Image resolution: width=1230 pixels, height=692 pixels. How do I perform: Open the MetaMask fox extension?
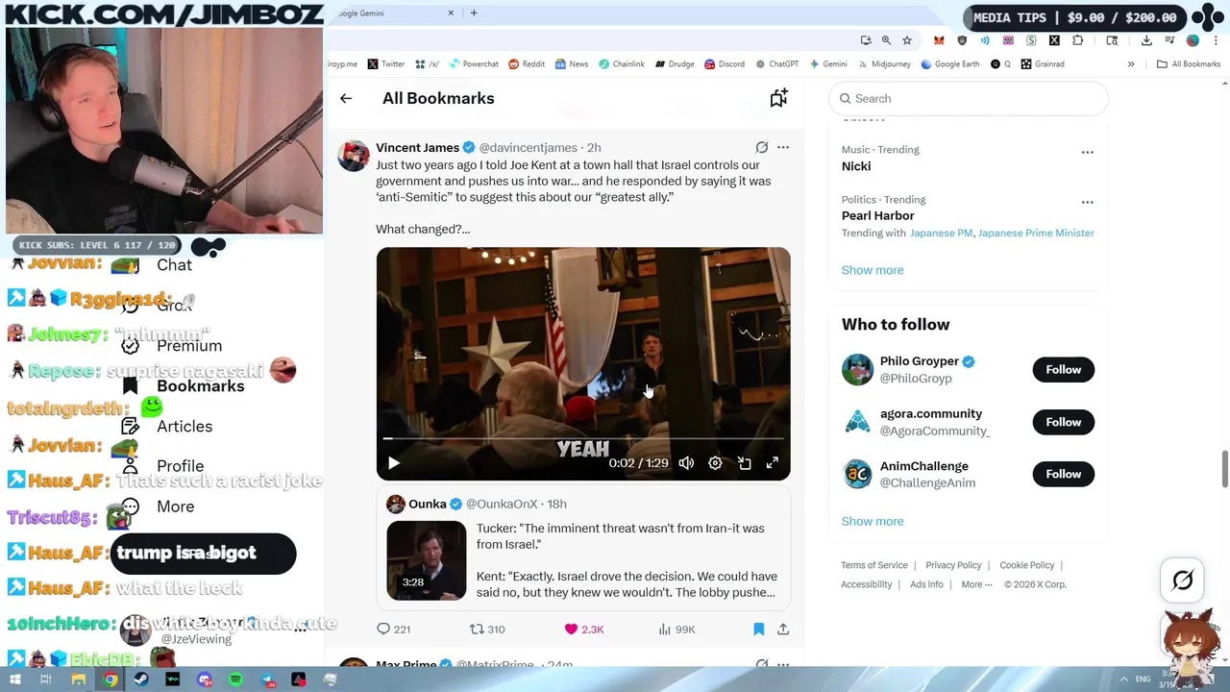tap(939, 40)
